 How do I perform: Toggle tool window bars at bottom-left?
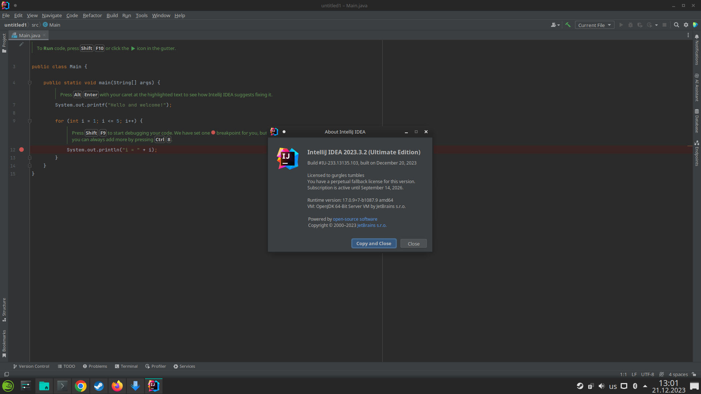point(6,374)
